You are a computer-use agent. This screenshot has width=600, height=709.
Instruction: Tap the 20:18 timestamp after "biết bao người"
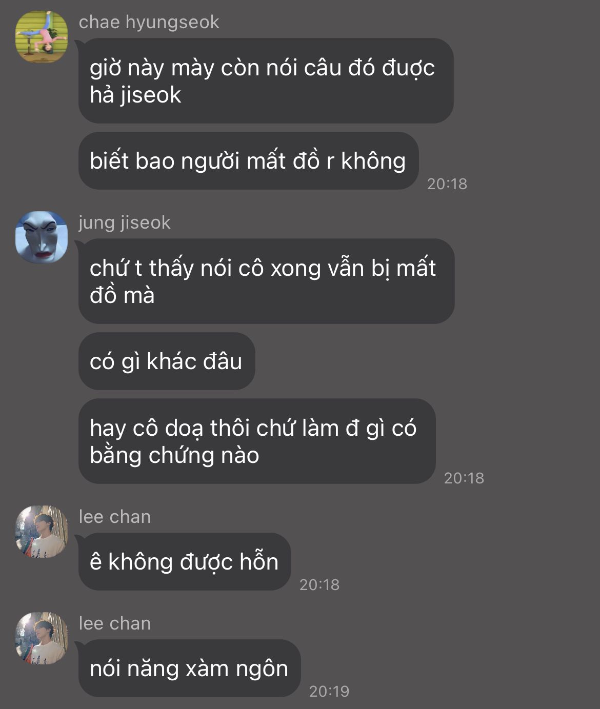point(447,184)
